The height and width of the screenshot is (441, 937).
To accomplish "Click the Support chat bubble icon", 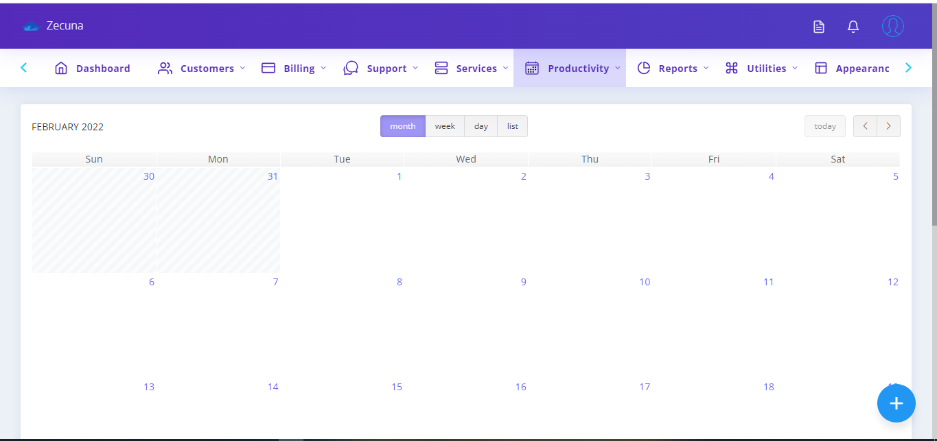I will 351,68.
